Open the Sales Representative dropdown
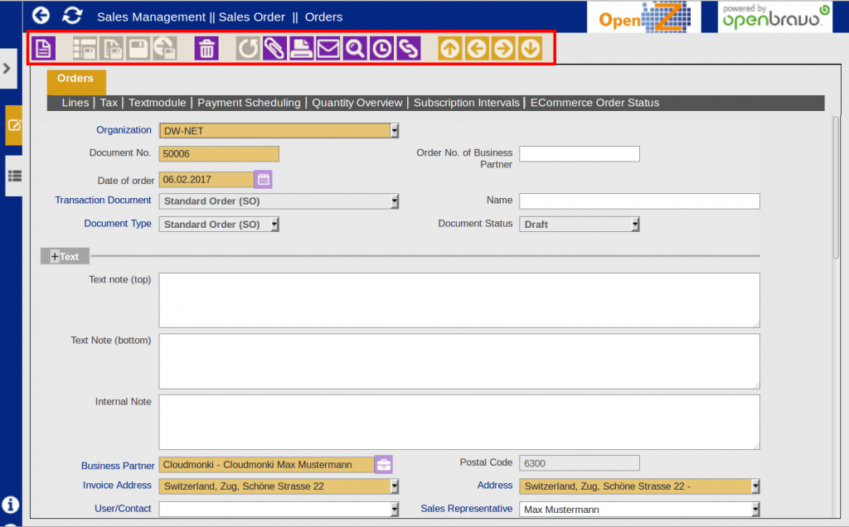The width and height of the screenshot is (849, 527). click(639, 509)
